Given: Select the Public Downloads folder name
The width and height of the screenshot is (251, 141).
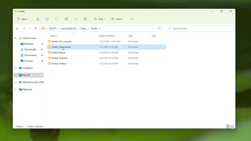Looking at the screenshot, I should tap(61, 47).
